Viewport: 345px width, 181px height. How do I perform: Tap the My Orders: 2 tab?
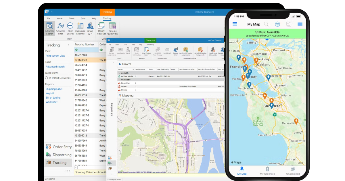pyautogui.click(x=267, y=171)
